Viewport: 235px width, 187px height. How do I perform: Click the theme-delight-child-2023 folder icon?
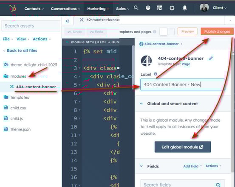tap(6, 64)
